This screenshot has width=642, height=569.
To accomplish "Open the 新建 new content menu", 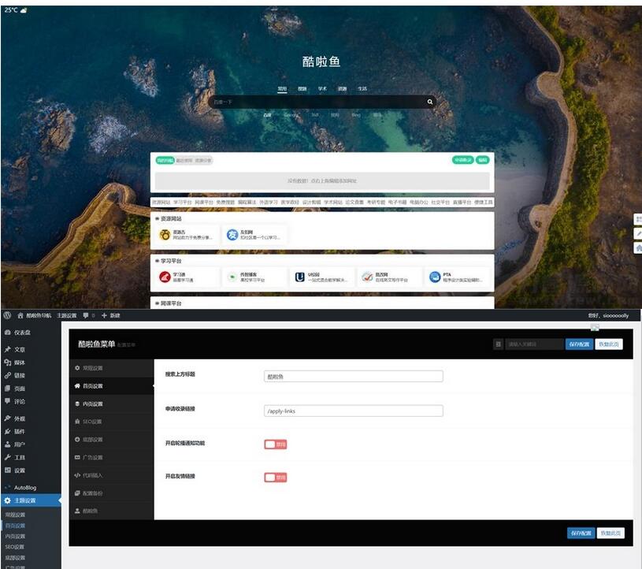I will tap(110, 315).
